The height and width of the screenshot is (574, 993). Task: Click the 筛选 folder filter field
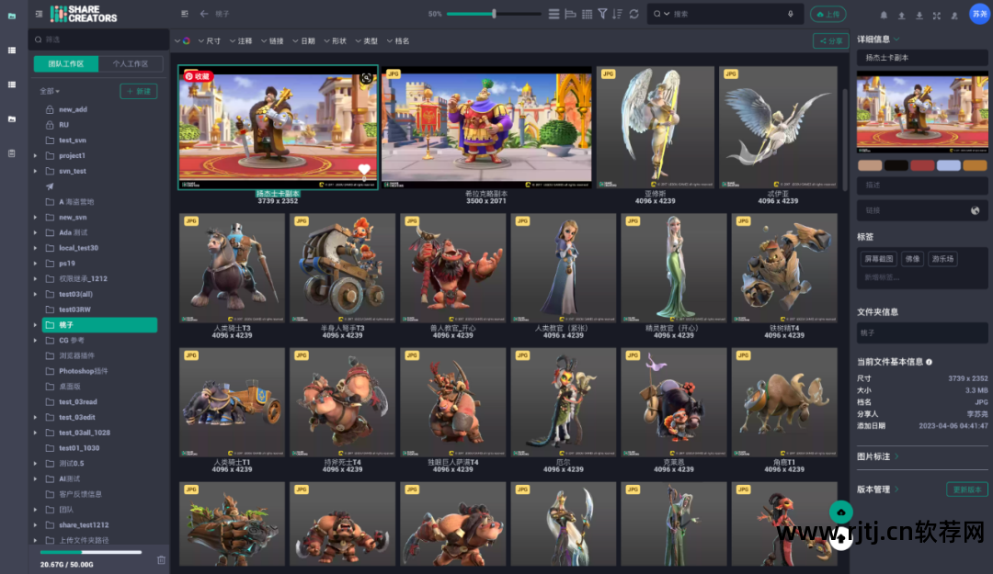[x=99, y=39]
